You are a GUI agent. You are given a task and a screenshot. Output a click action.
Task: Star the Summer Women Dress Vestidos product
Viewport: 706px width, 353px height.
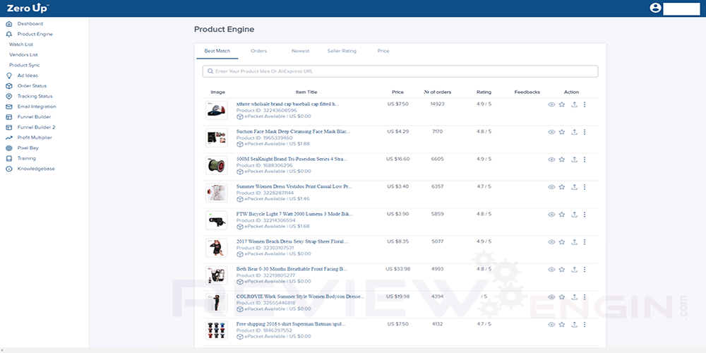(561, 187)
